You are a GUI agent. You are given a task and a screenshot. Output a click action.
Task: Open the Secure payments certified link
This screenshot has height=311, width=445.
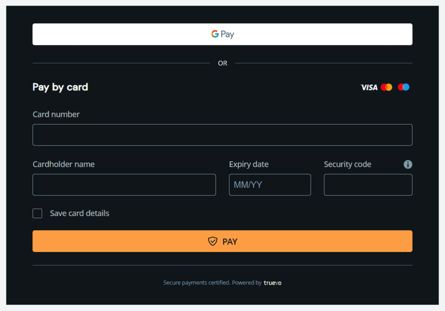[196, 282]
